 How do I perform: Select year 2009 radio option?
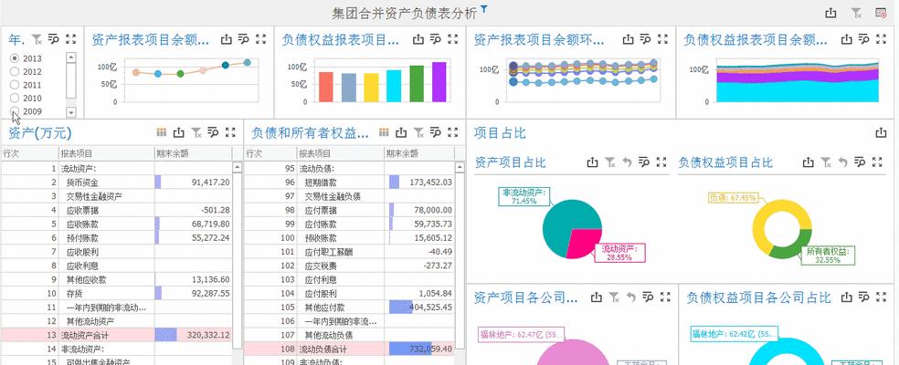coord(15,111)
